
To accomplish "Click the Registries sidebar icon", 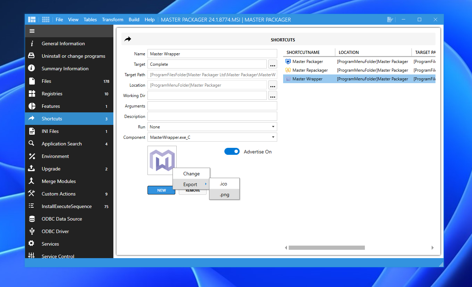I will (32, 94).
